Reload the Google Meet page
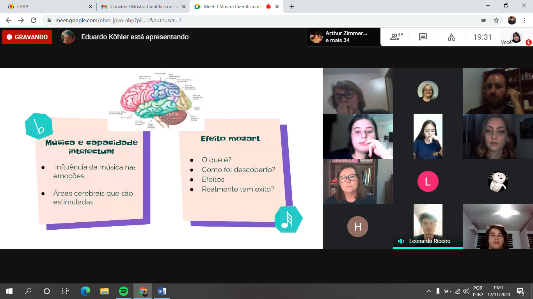Screen dimensions: 533x299 (34, 20)
